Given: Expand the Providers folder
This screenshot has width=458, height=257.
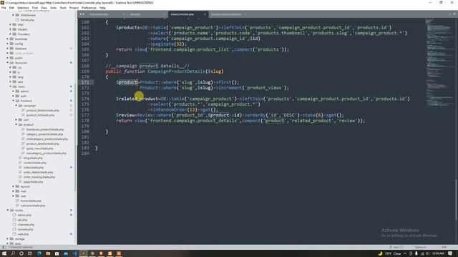Looking at the screenshot, I should click(11, 34).
